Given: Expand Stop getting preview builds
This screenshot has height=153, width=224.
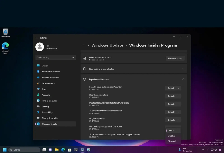Looking at the screenshot, I should pos(183,69).
